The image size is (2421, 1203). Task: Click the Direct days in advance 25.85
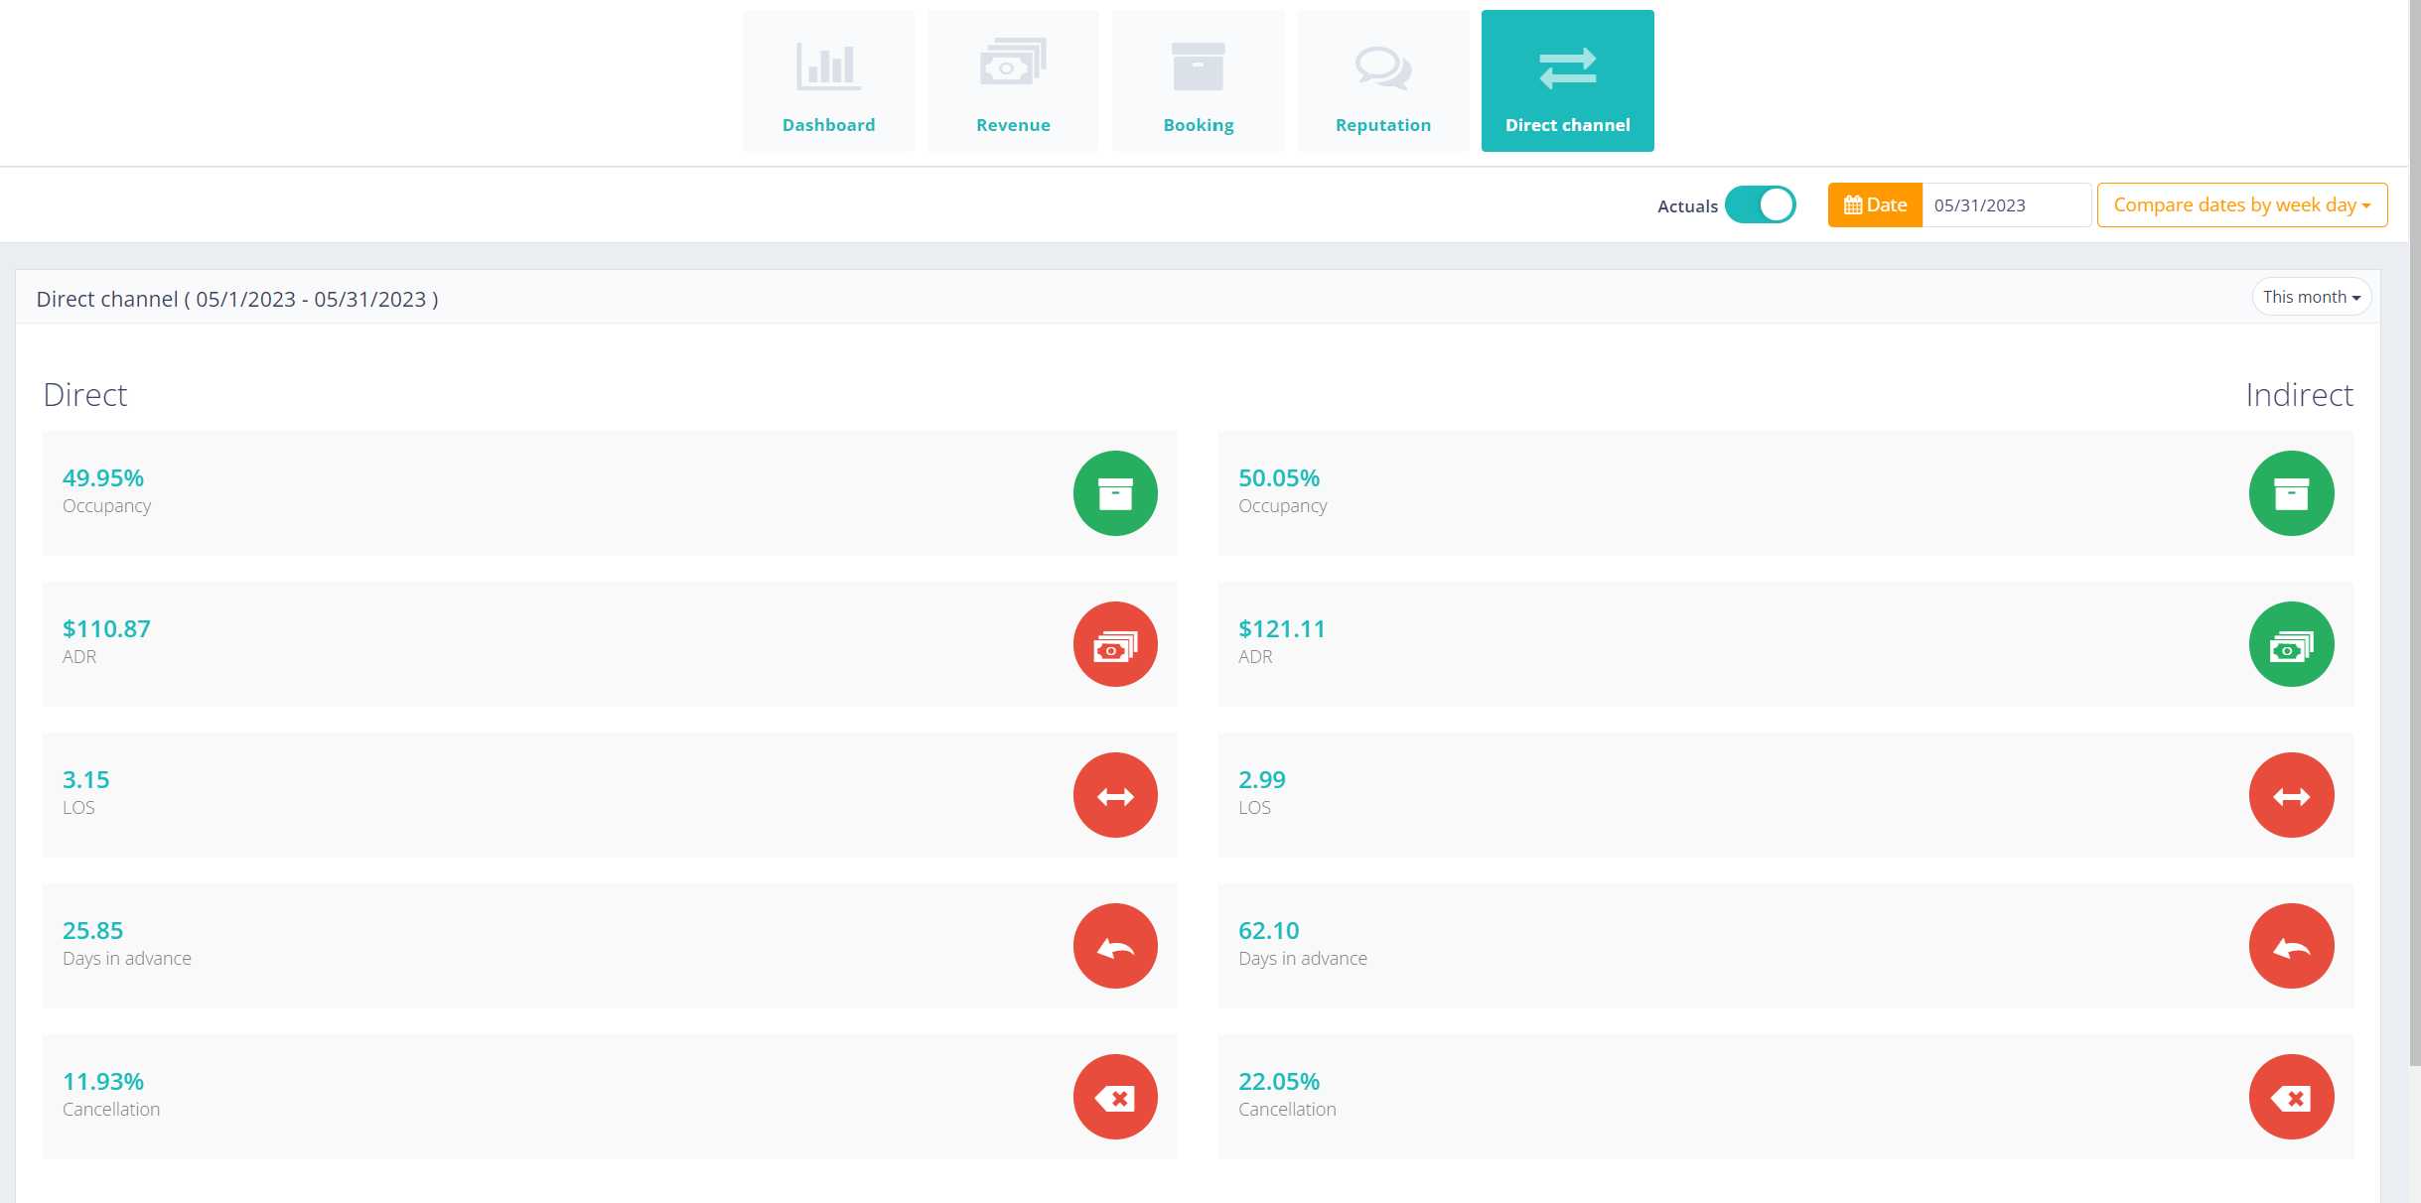(93, 930)
